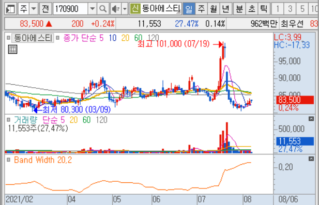
Task: Click the 2021/02 date axis label
Action: tap(19, 199)
